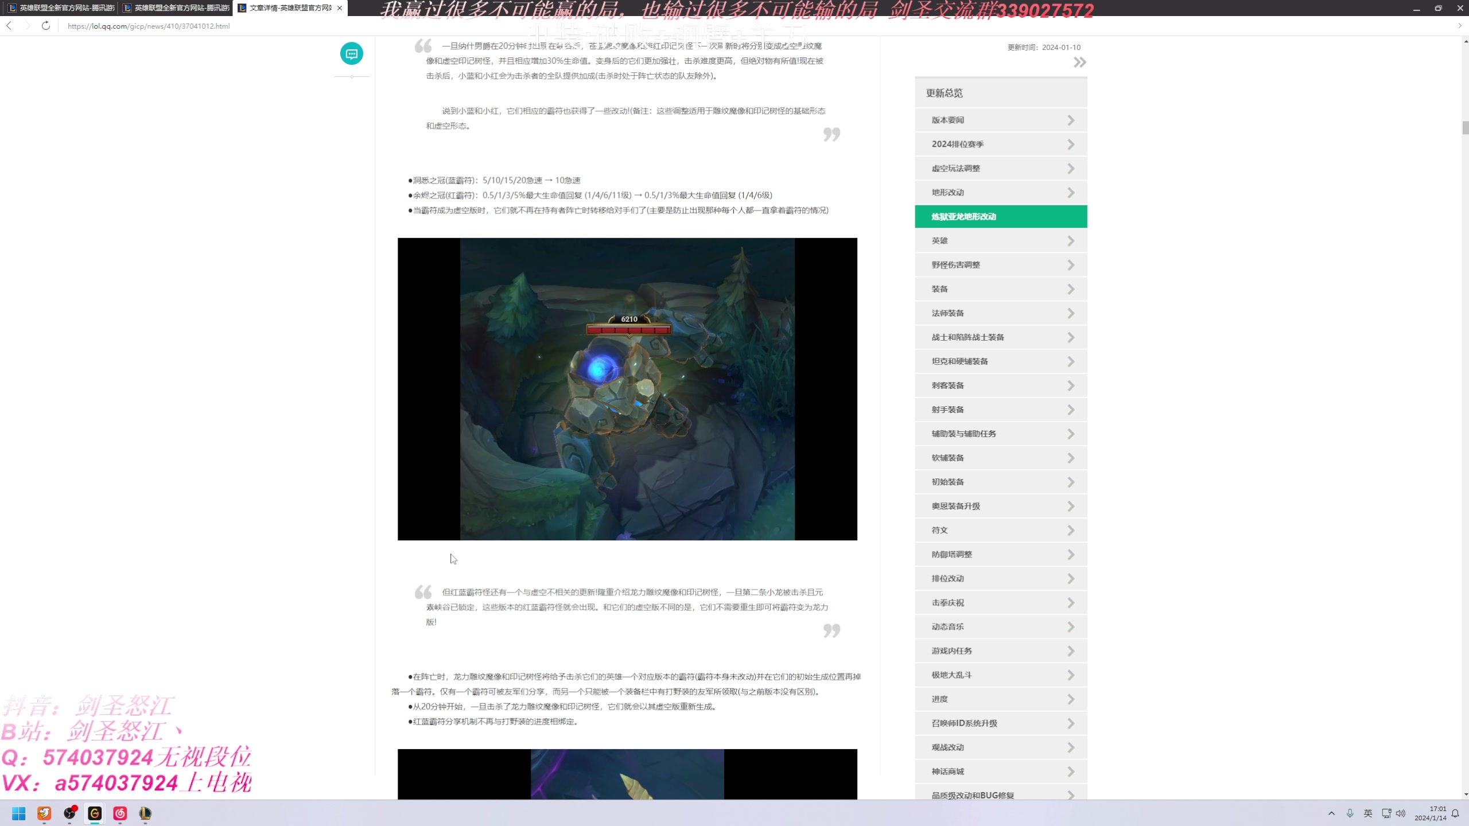Image resolution: width=1469 pixels, height=826 pixels.
Task: Expand the 战士和陷阵战士装备 sidebar entry
Action: click(x=1001, y=337)
